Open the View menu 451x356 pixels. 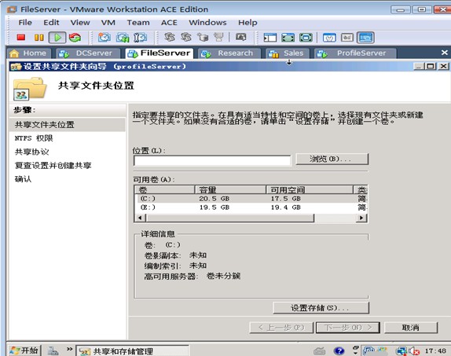click(x=80, y=23)
